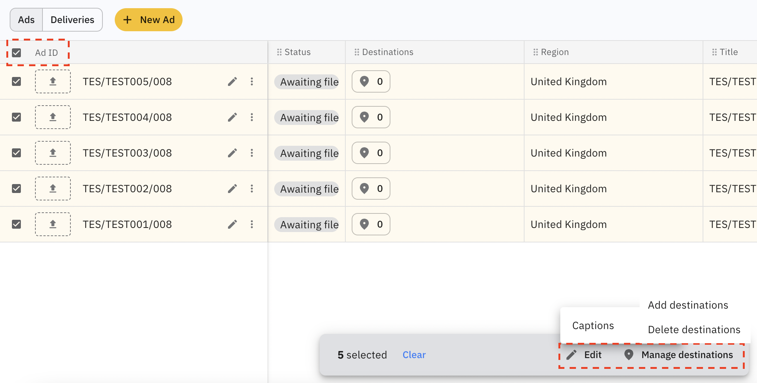Click drag handle on Region column header
Screen dimensions: 757x383
click(x=535, y=52)
